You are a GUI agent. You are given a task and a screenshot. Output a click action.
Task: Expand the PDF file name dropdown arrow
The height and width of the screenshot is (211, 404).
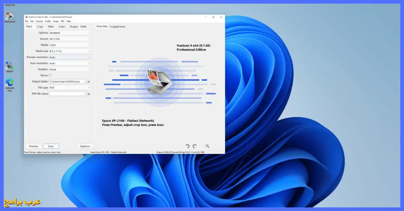(x=85, y=94)
